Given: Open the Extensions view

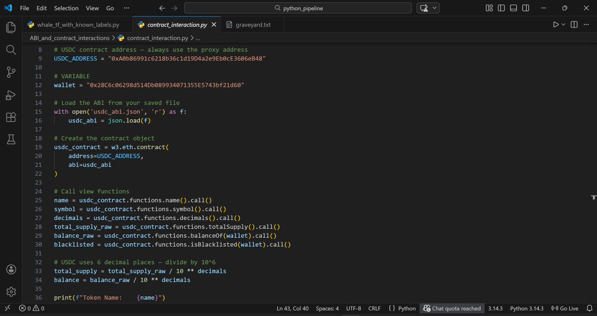Looking at the screenshot, I should (x=11, y=117).
